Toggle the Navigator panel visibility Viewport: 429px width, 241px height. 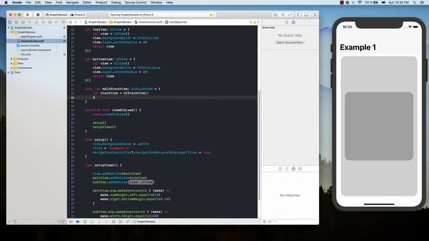299,15
